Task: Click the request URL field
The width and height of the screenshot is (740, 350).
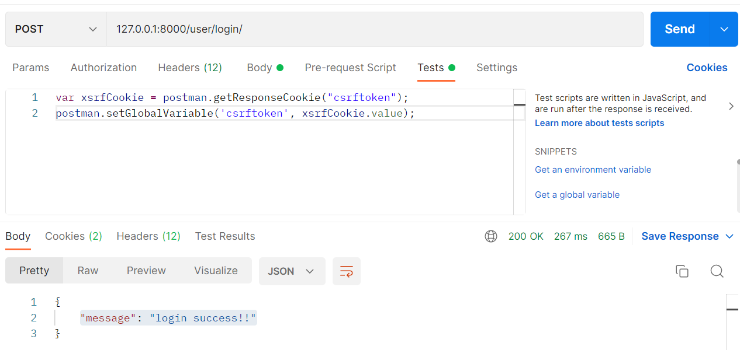Action: [x=375, y=29]
